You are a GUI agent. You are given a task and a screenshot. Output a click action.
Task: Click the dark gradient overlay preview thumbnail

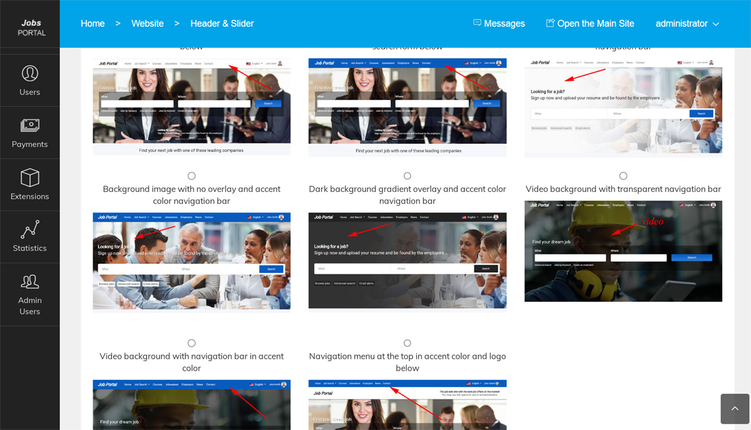point(407,261)
